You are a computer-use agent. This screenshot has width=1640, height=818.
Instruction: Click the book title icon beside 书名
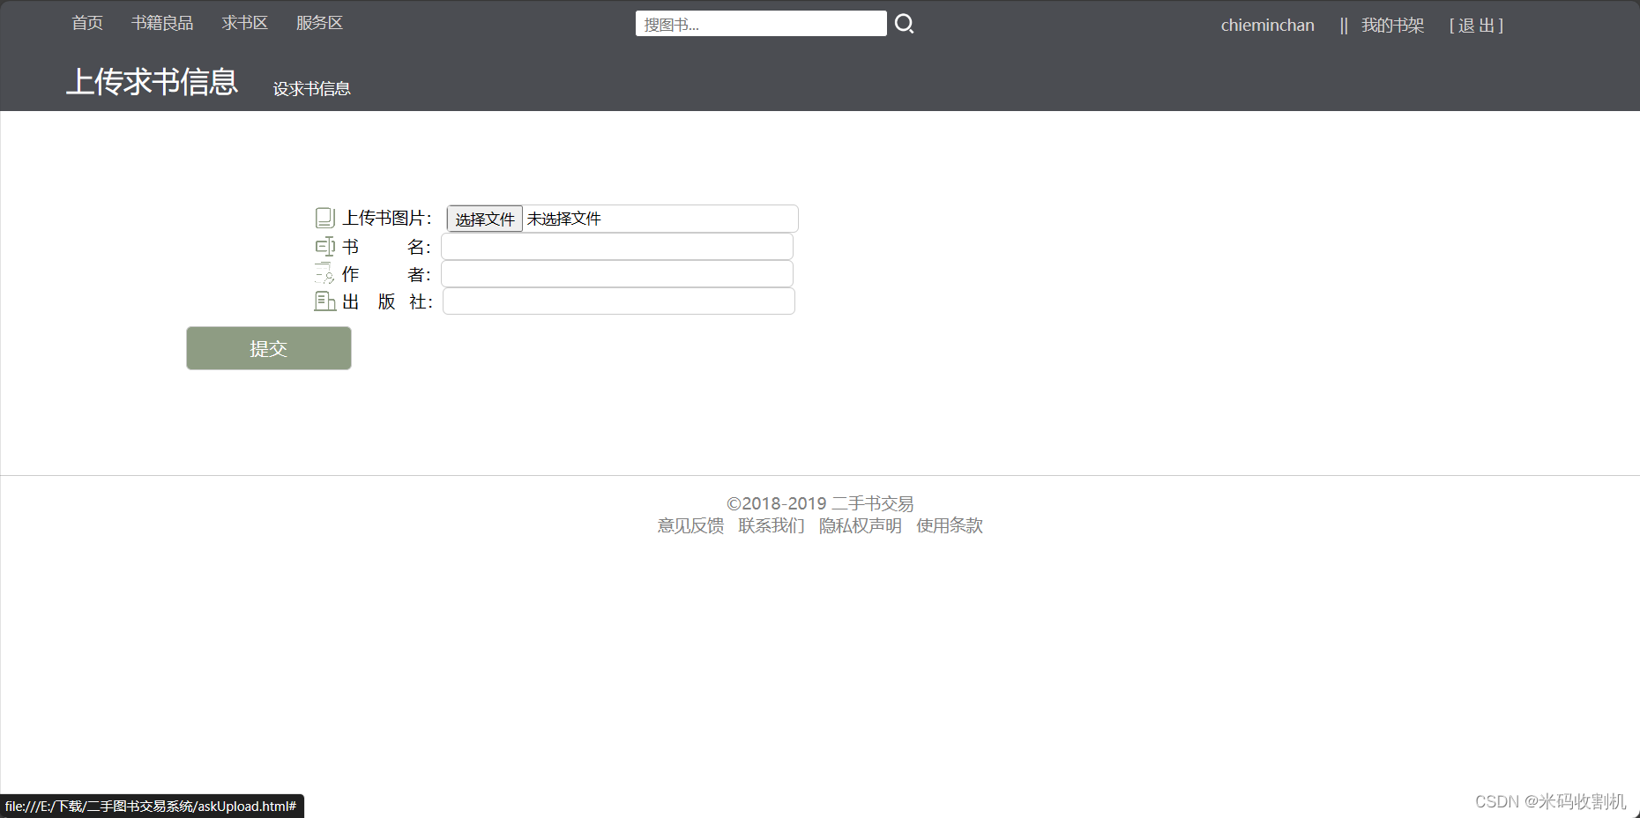tap(325, 247)
